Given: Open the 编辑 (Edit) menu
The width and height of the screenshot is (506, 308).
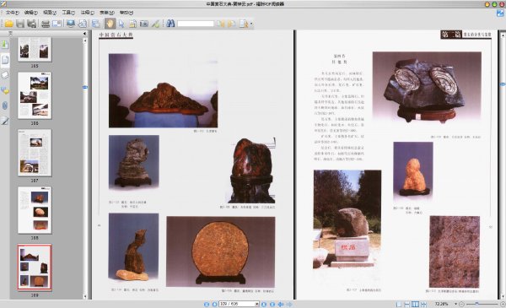Looking at the screenshot, I should pyautogui.click(x=31, y=13).
